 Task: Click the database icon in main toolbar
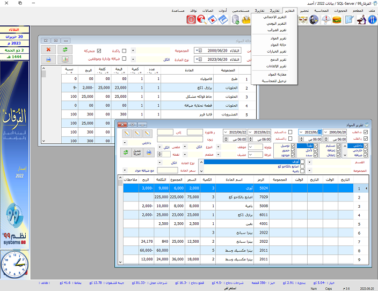coord(235,20)
